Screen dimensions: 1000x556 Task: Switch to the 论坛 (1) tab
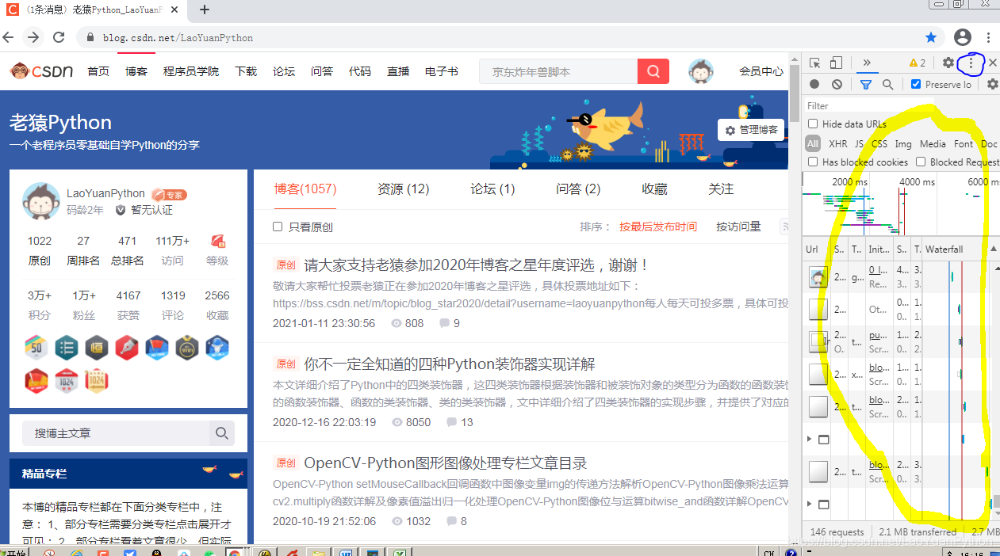(x=492, y=189)
